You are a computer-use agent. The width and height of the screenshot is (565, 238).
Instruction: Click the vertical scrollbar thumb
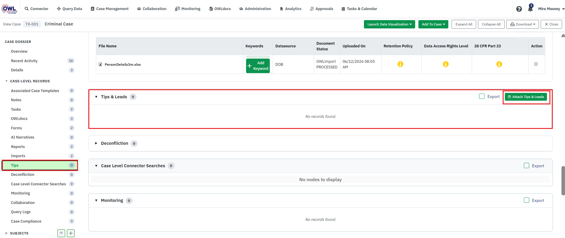(x=563, y=181)
